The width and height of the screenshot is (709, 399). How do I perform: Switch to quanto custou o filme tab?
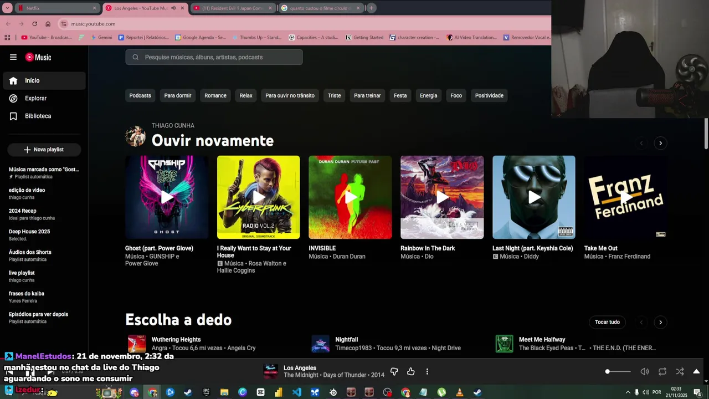click(320, 8)
